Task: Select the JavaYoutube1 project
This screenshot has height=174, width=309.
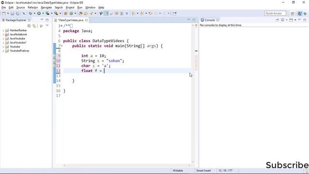Action: tap(18, 43)
